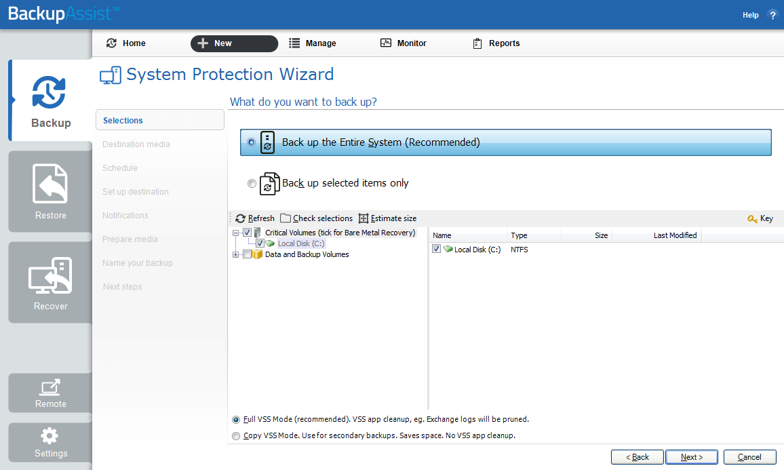Click the Home refresh icon in the navigation bar

click(111, 43)
